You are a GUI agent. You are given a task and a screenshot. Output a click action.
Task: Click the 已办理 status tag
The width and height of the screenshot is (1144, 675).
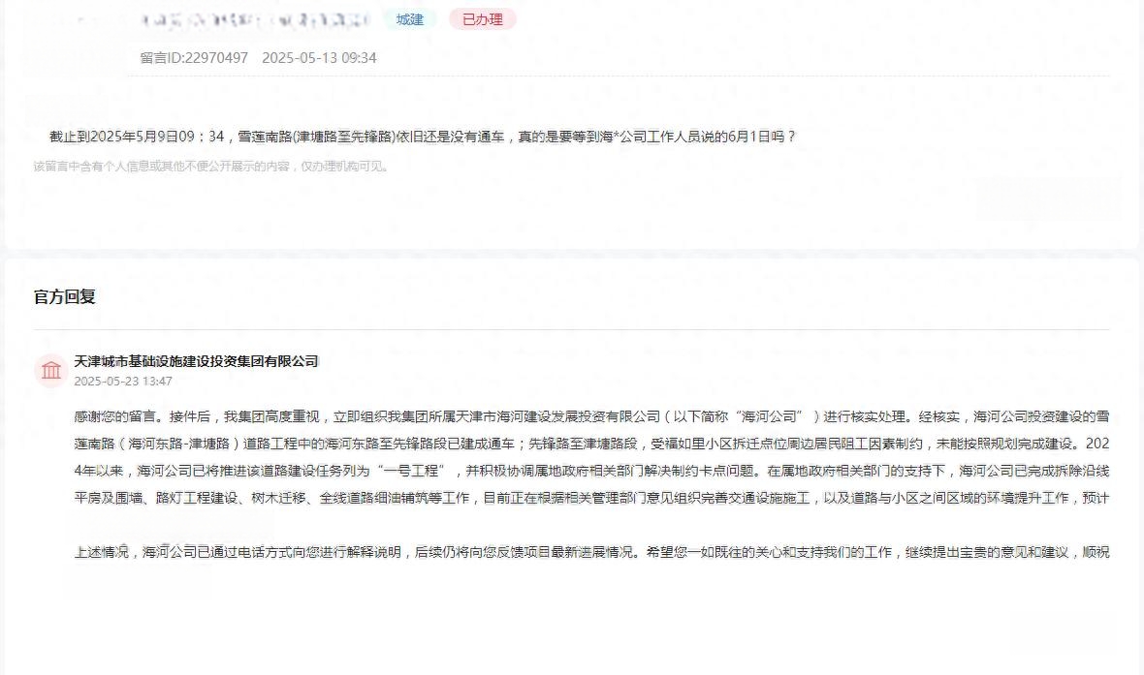click(482, 19)
